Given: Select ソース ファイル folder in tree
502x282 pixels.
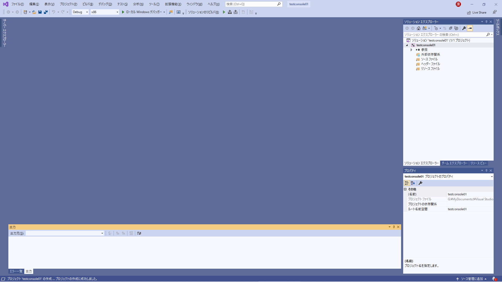Looking at the screenshot, I should point(429,59).
